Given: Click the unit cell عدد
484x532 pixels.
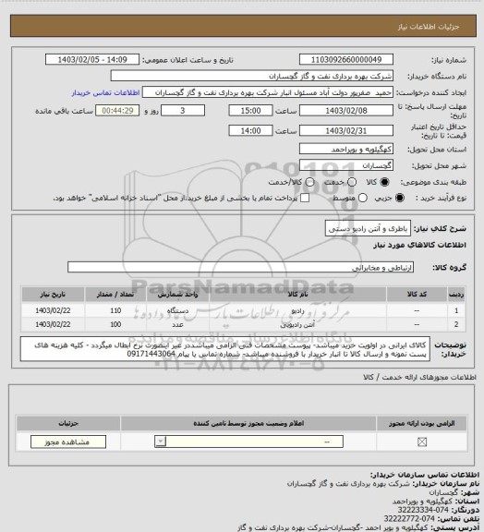Looking at the screenshot, I should pyautogui.click(x=178, y=325).
